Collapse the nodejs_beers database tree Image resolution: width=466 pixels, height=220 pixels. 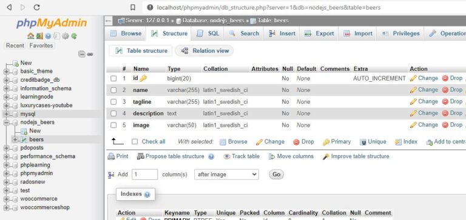[7, 122]
